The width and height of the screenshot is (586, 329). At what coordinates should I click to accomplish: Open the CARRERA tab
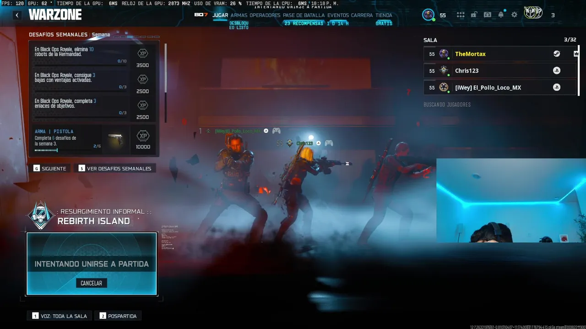click(x=362, y=15)
